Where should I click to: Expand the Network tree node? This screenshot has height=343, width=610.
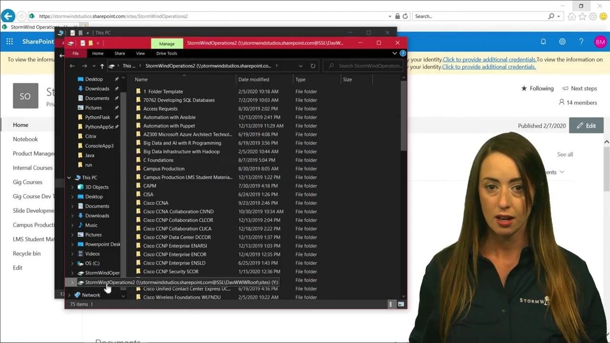[x=69, y=295]
